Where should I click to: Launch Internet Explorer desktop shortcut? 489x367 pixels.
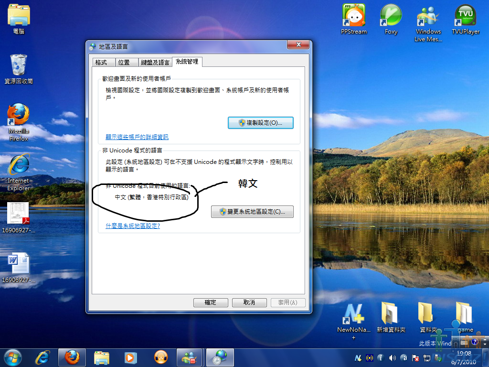pyautogui.click(x=19, y=172)
